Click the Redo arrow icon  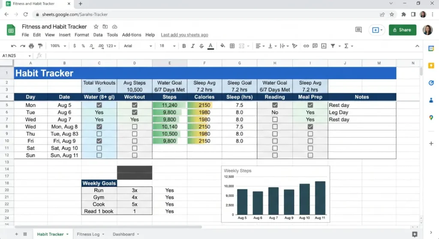pyautogui.click(x=22, y=46)
